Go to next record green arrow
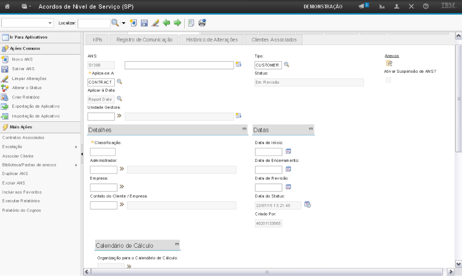 click(177, 23)
